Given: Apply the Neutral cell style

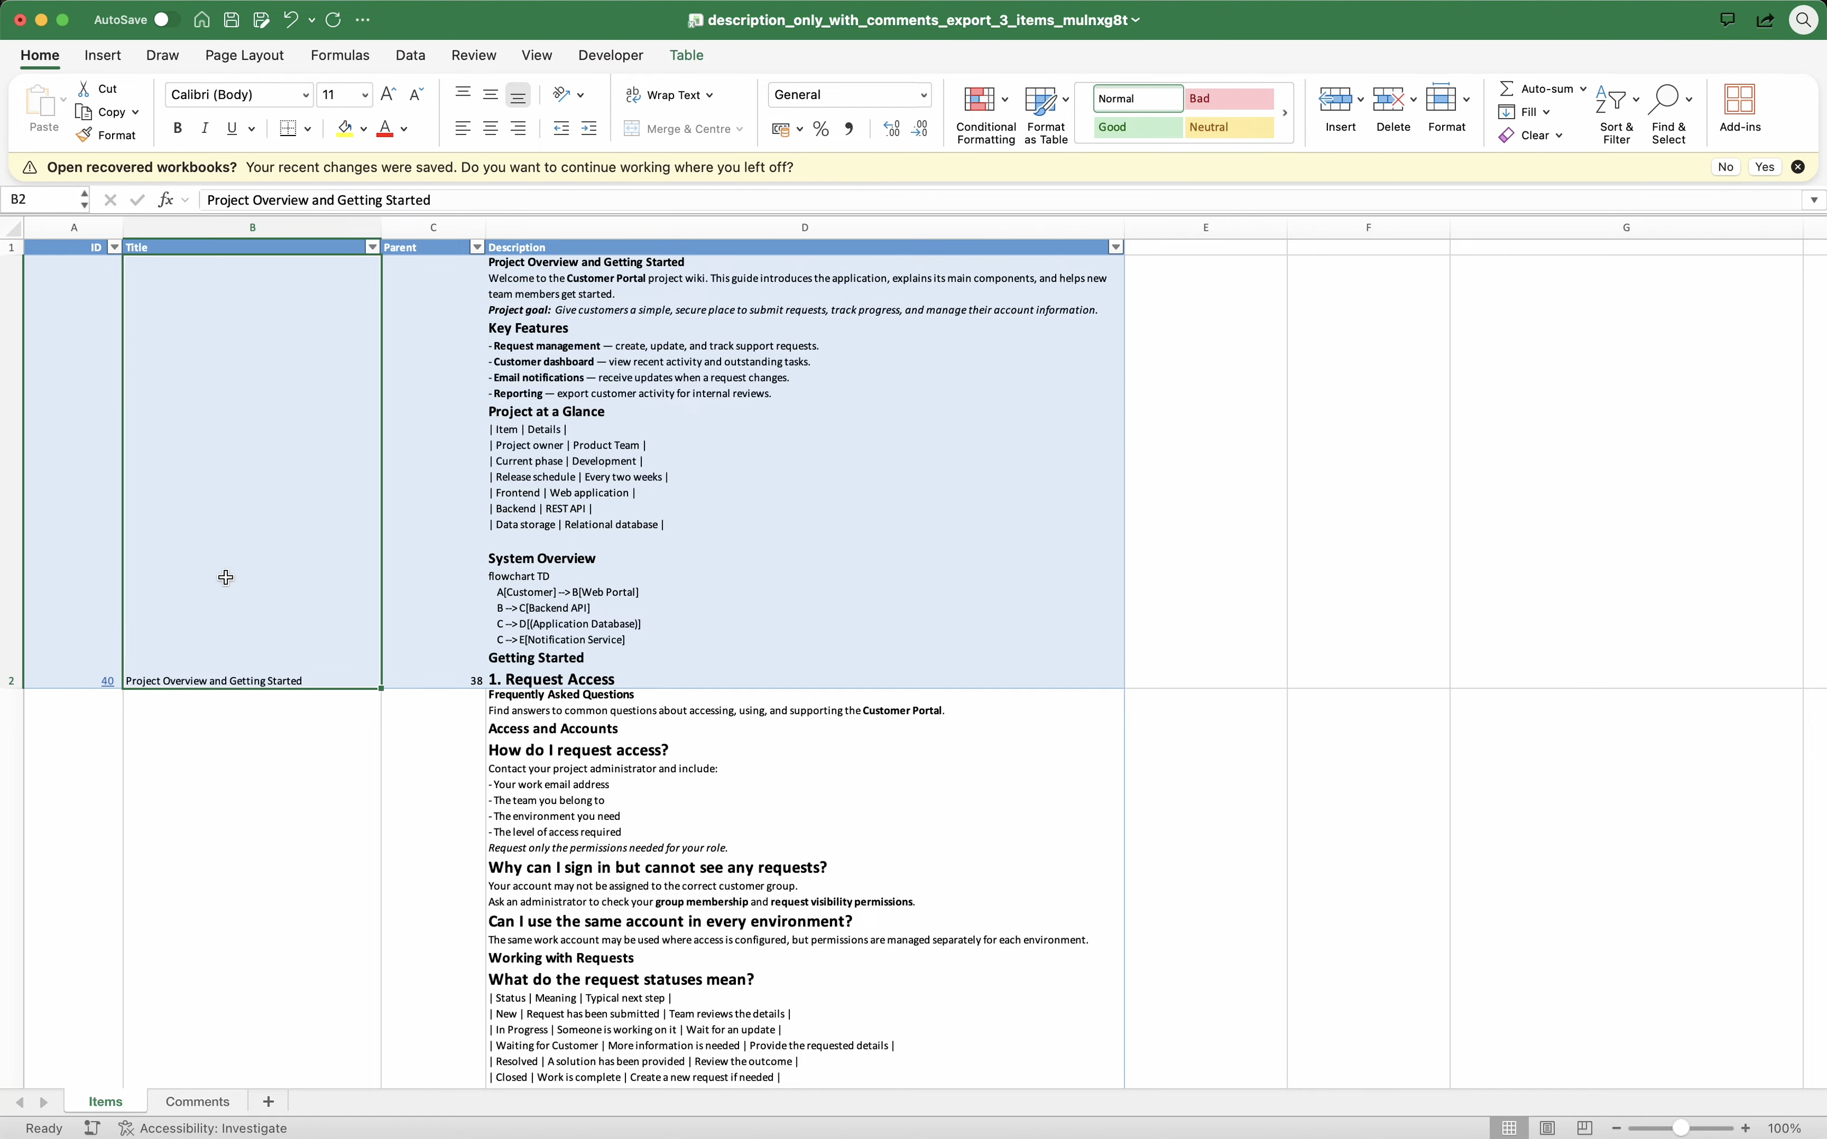Looking at the screenshot, I should click(1229, 127).
